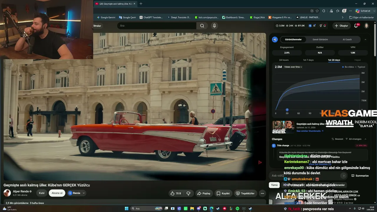This screenshot has width=377, height=212.
Task: Click the Teşekkürler thanks button
Action: coord(245,193)
